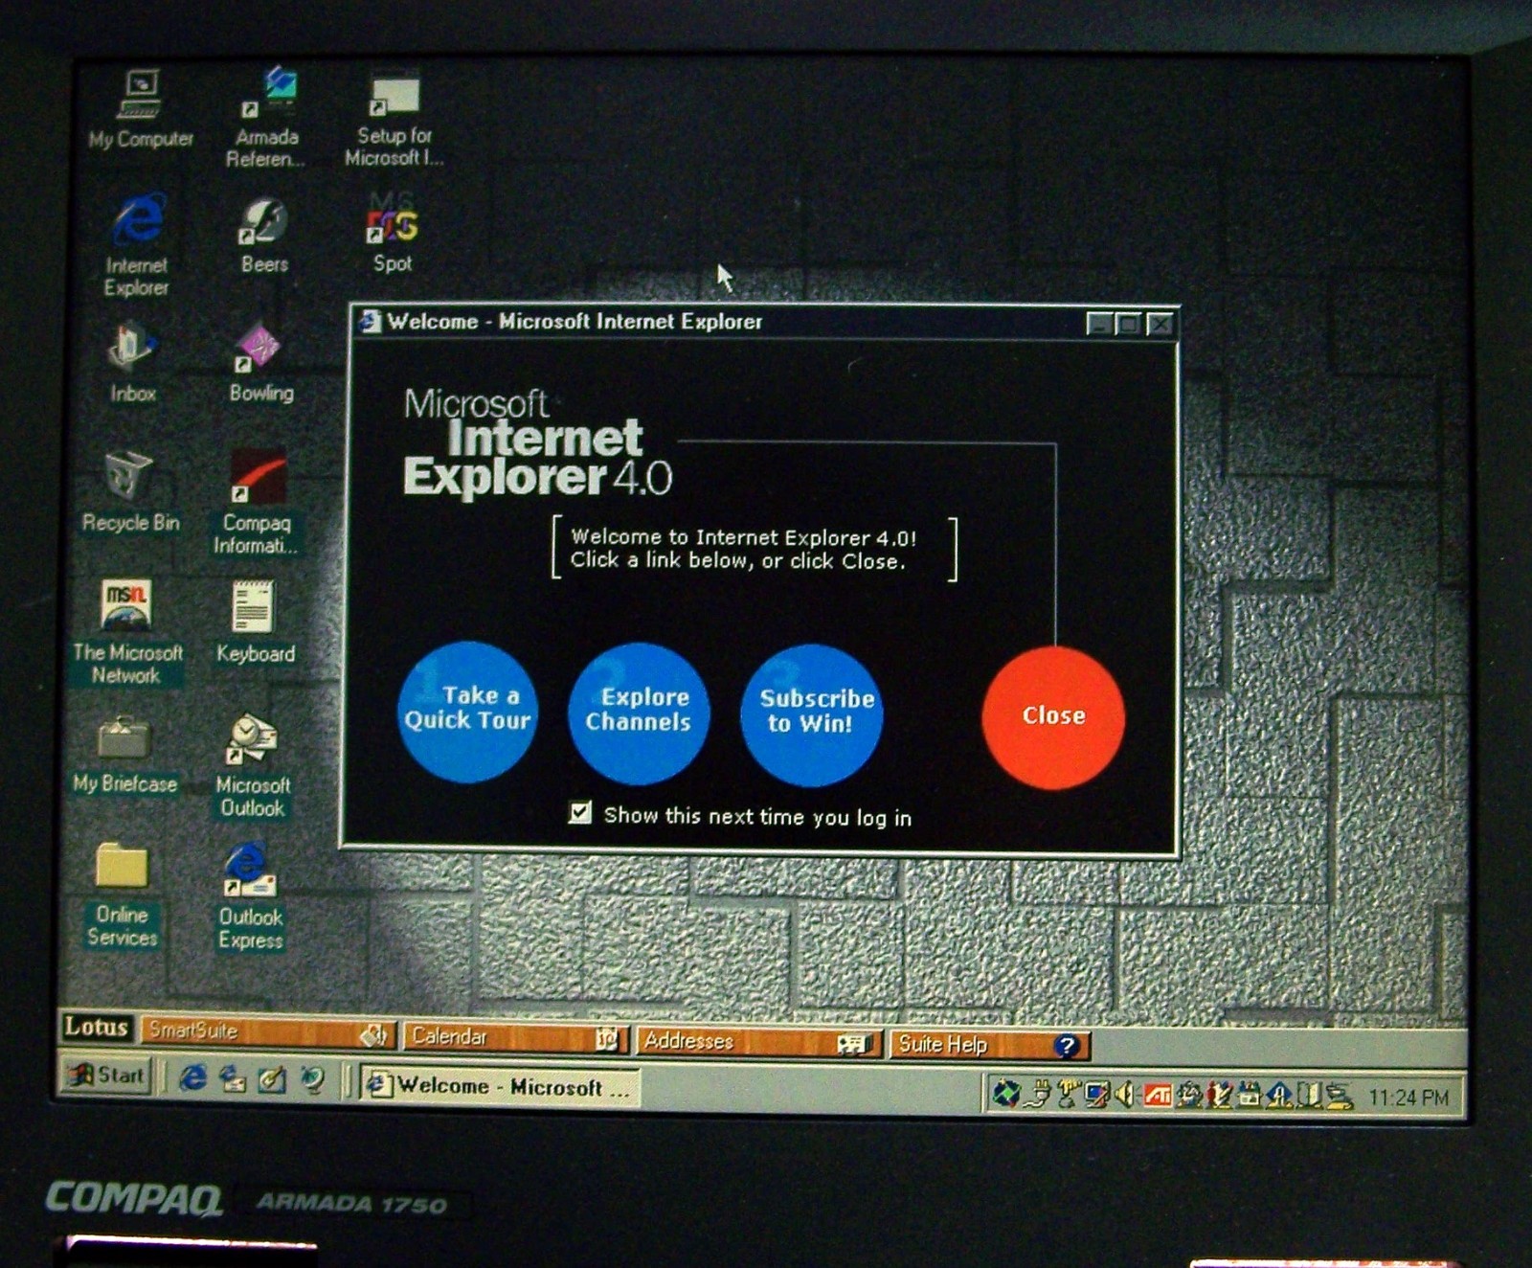1532x1268 pixels.
Task: Select the Keyboard desktop icon
Action: [255, 623]
